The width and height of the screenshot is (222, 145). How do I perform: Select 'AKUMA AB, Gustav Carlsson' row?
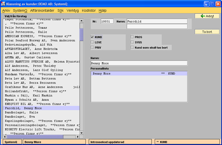[41, 57]
